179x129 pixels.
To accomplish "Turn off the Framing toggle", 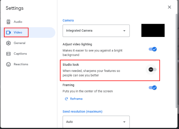I will [x=153, y=88].
